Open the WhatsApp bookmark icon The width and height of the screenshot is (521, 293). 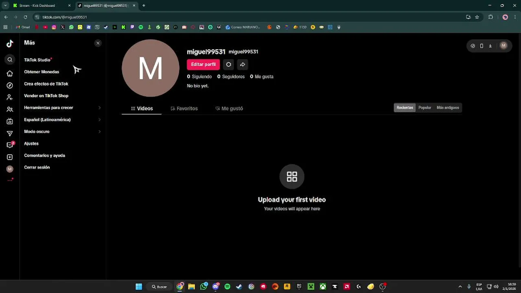click(71, 27)
